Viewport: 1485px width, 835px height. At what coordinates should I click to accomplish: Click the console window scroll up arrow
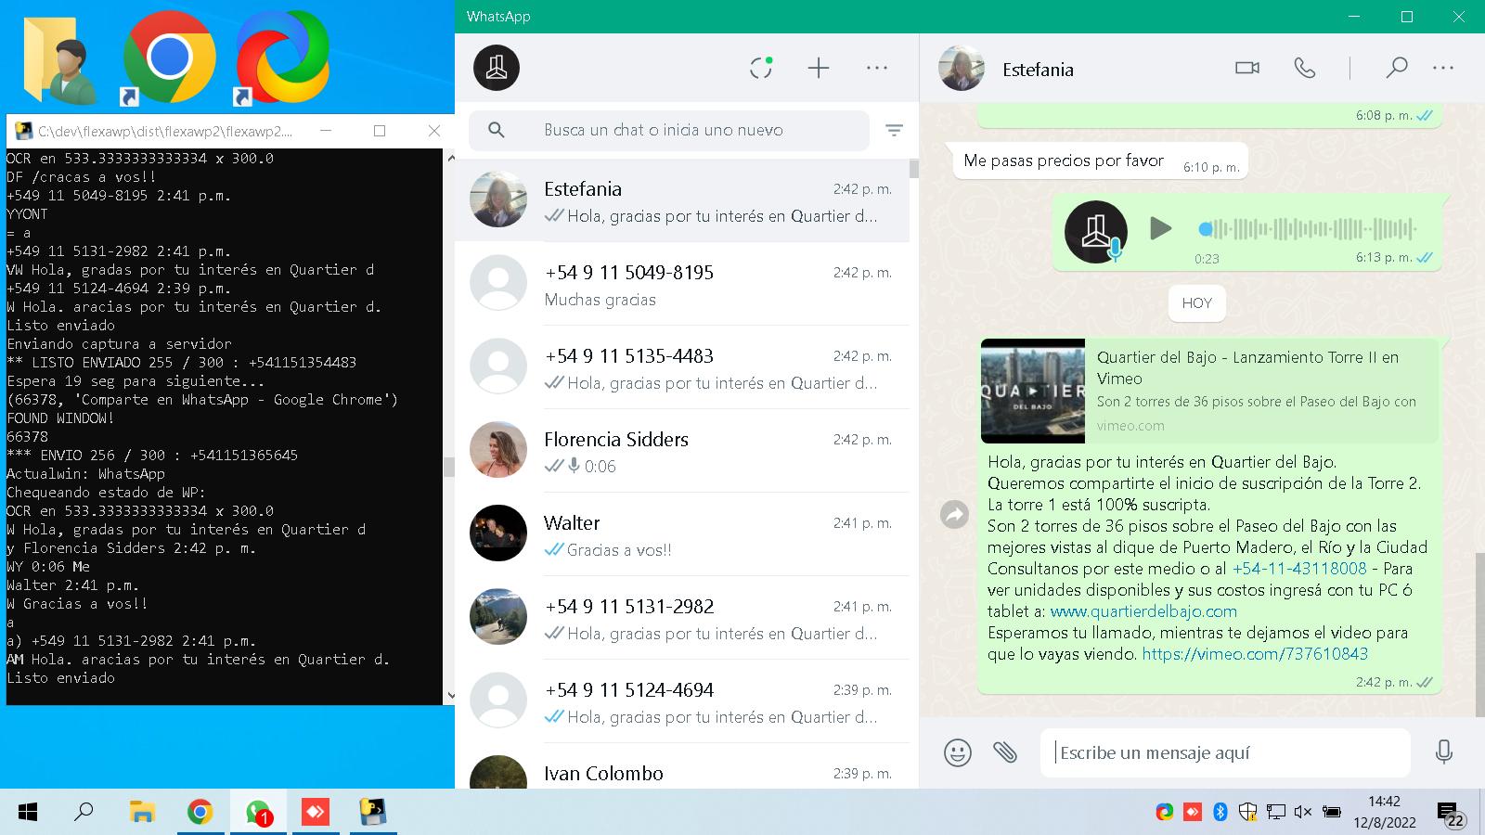point(451,158)
